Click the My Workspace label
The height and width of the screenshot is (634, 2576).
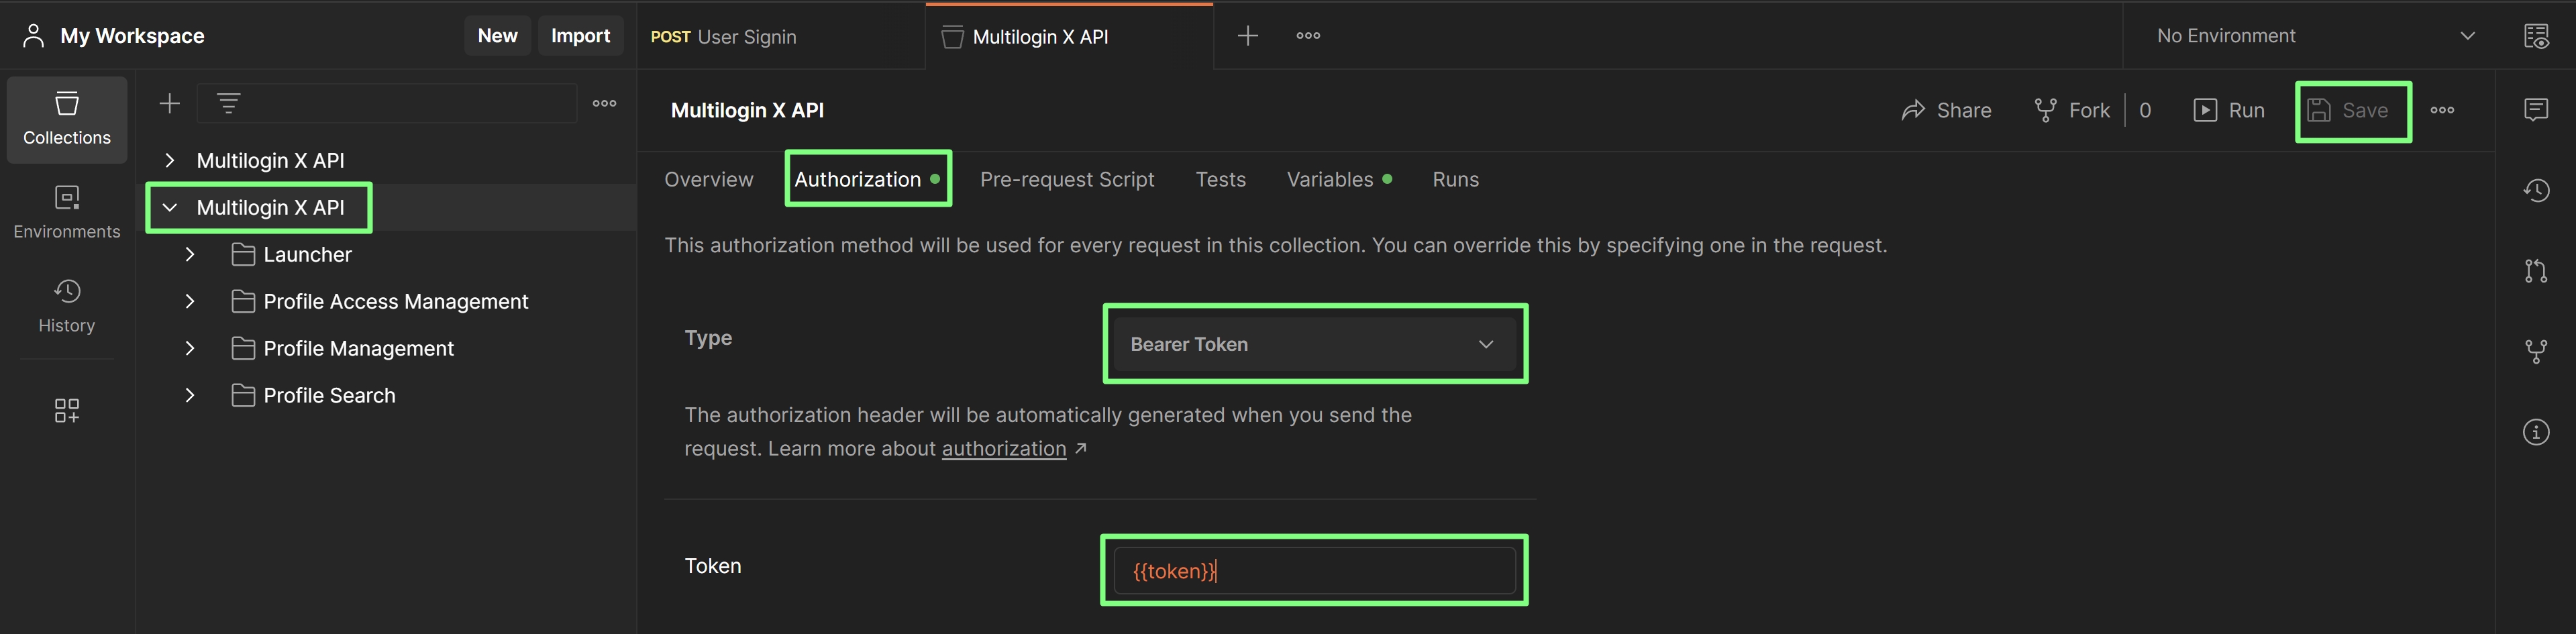pos(132,36)
